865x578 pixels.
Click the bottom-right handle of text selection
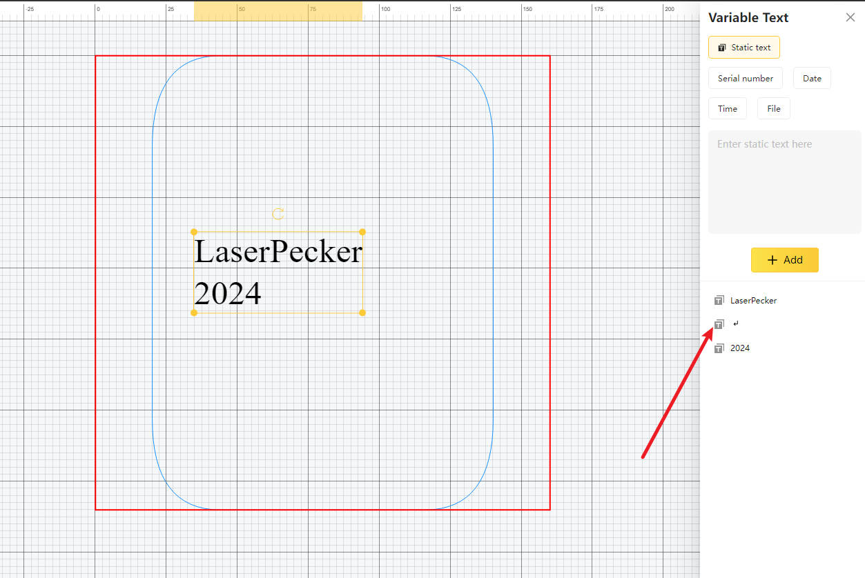pyautogui.click(x=362, y=312)
